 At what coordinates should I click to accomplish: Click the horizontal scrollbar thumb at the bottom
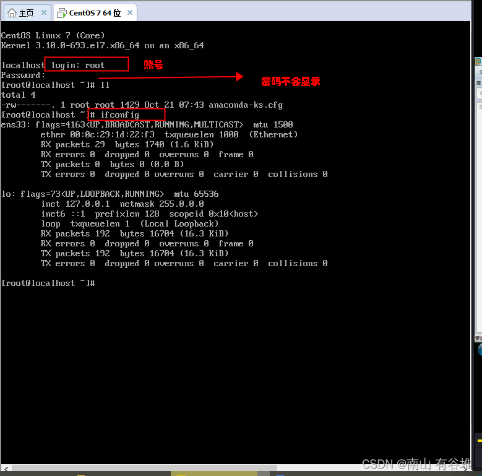point(145,468)
